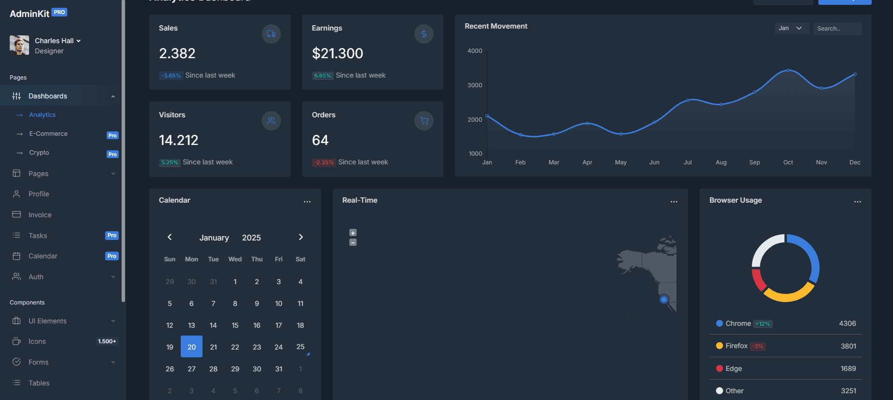This screenshot has width=893, height=400.
Task: Open the Charles Hall user dropdown
Action: point(58,41)
